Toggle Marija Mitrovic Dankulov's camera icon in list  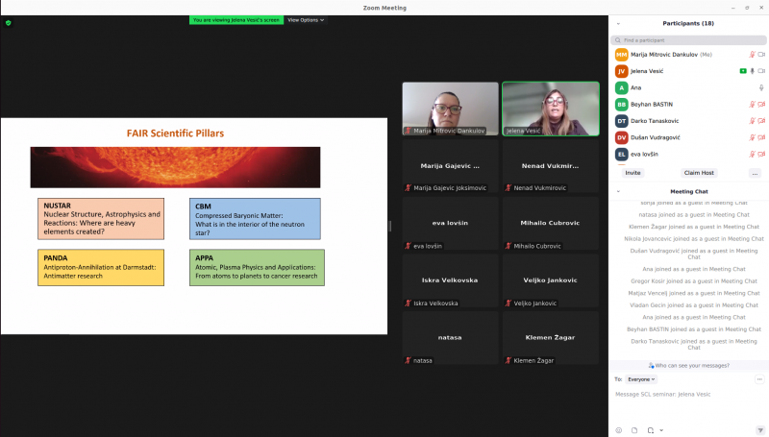761,55
